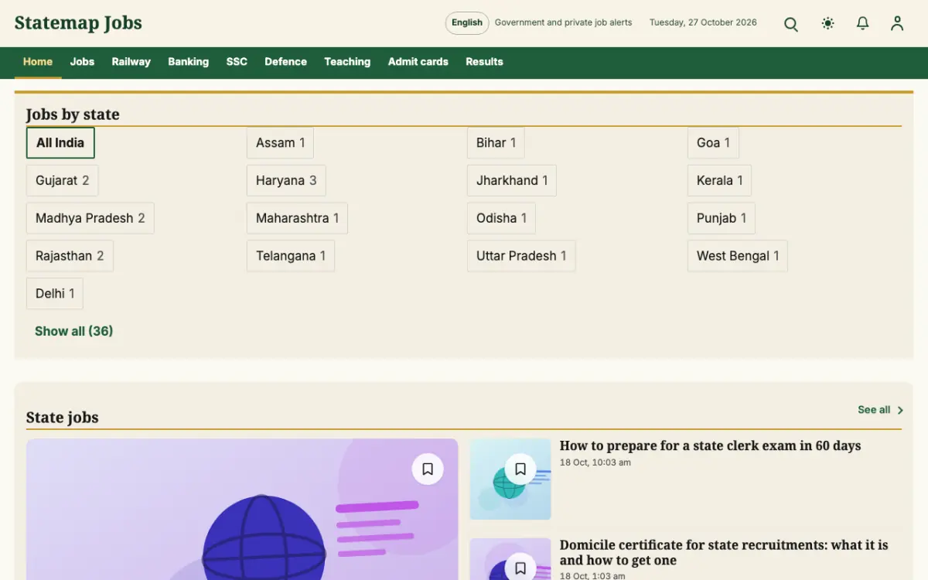The height and width of the screenshot is (580, 928).
Task: Filter jobs by Rajasthan
Action: click(70, 256)
